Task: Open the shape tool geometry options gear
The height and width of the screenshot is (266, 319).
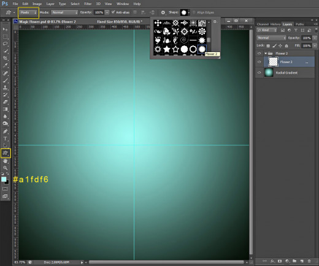Action: point(163,12)
